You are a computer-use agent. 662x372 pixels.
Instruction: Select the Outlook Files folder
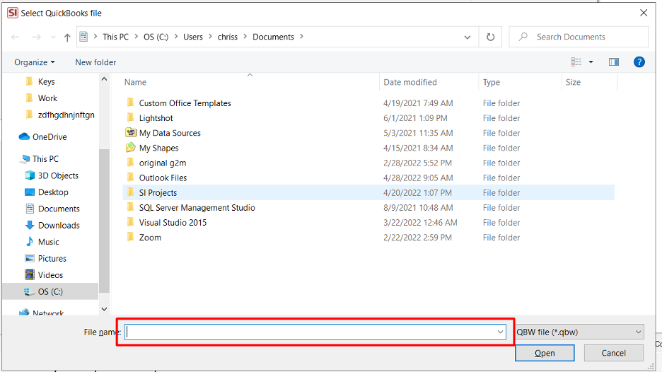[163, 178]
